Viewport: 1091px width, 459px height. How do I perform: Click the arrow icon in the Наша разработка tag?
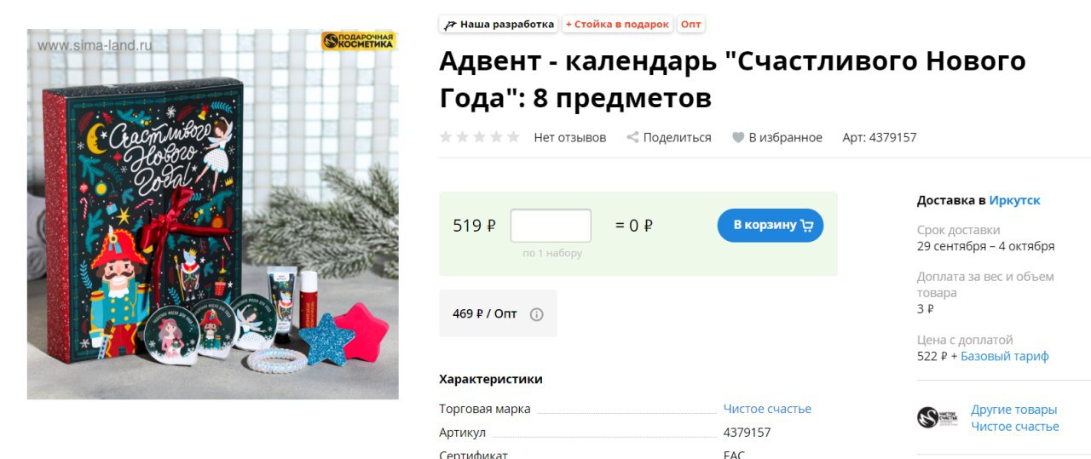[x=450, y=25]
